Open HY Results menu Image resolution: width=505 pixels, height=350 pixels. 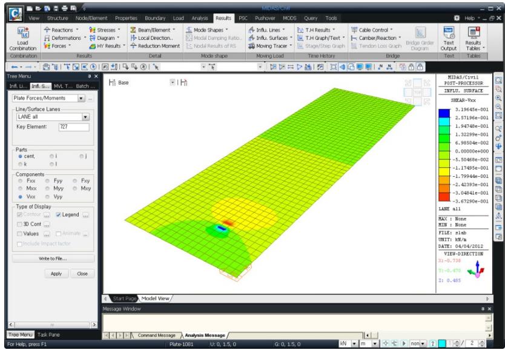[108, 46]
